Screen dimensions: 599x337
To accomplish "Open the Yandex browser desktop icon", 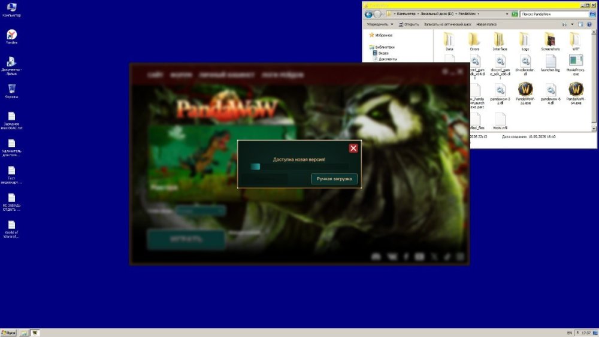I will click(x=11, y=37).
